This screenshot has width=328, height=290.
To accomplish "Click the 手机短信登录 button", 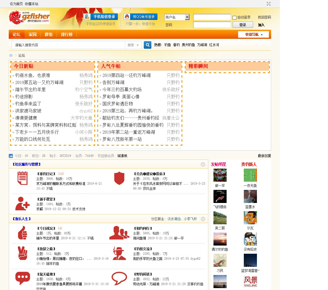I will tap(101, 17).
